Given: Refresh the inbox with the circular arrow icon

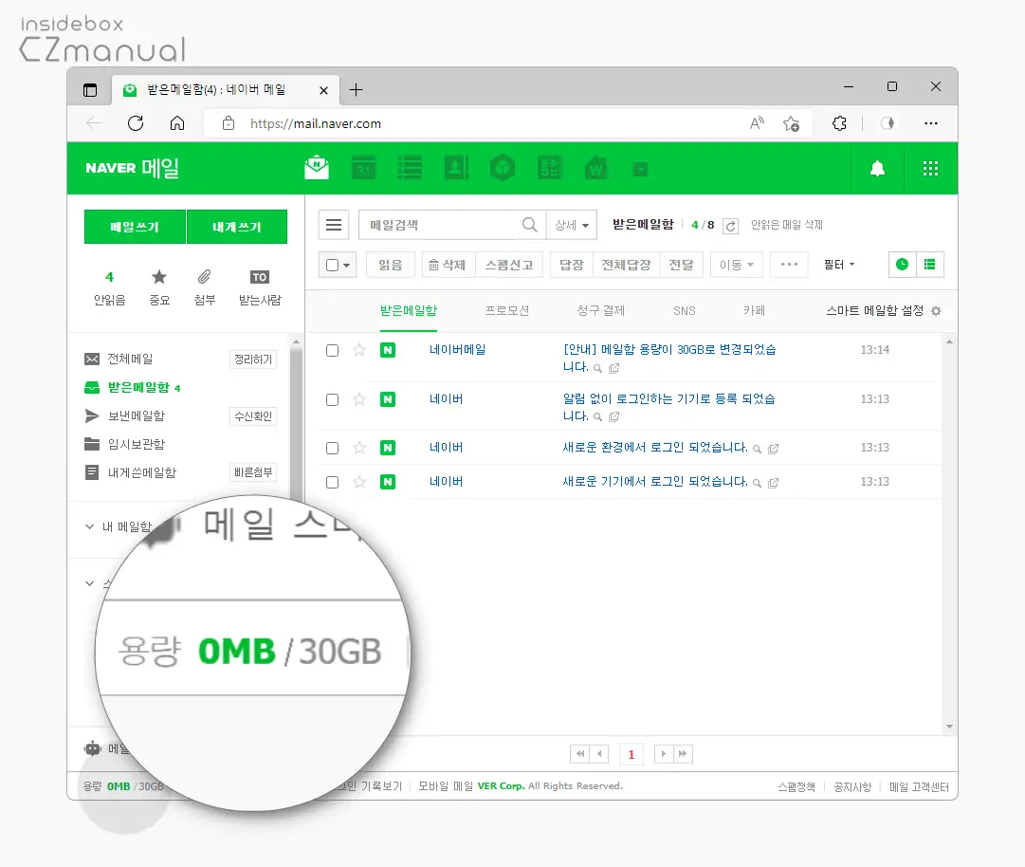Looking at the screenshot, I should tap(729, 225).
